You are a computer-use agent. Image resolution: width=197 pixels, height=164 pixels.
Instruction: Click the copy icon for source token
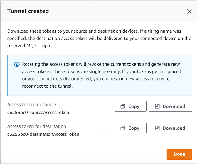[123, 106]
